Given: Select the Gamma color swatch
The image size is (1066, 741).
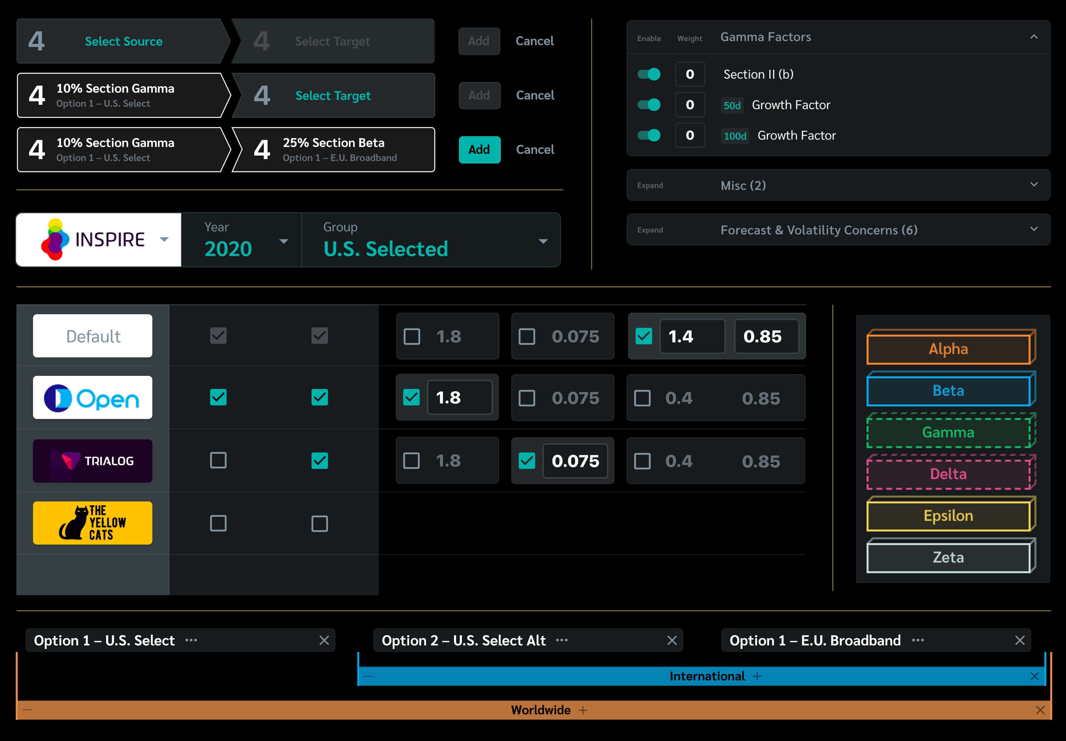Looking at the screenshot, I should tap(948, 433).
